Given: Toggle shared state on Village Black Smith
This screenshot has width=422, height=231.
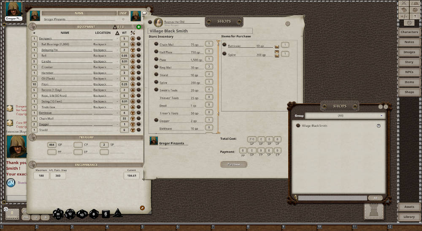Looking at the screenshot, I should click(379, 126).
